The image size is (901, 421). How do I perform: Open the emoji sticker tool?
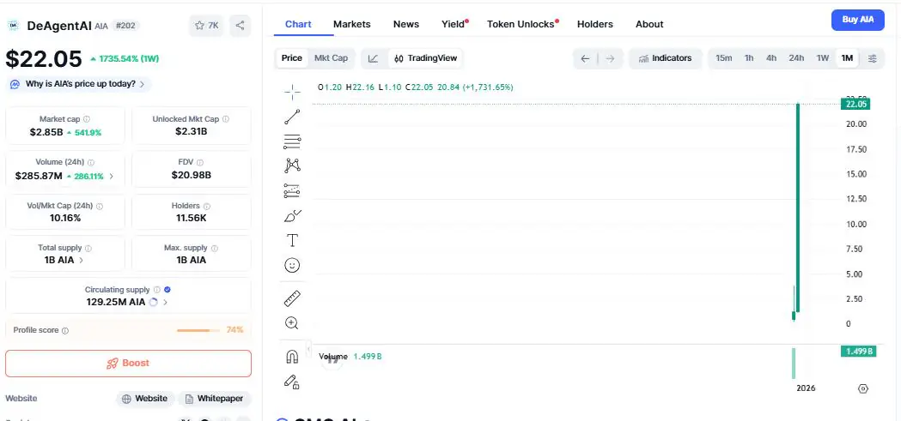292,266
